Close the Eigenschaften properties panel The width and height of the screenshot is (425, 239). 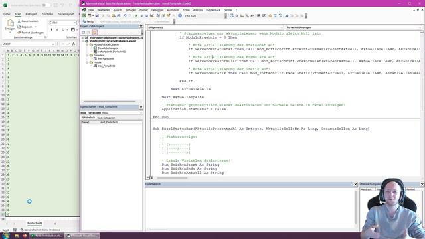click(x=141, y=107)
